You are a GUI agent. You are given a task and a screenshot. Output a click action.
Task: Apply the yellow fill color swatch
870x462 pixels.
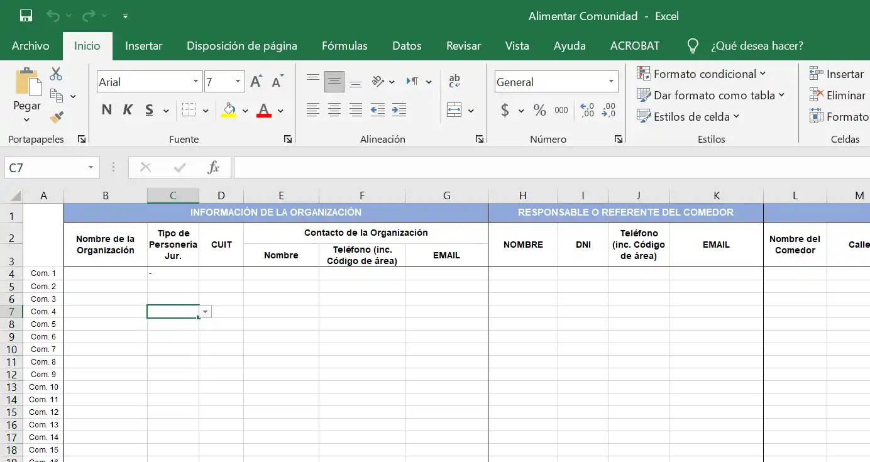click(229, 111)
